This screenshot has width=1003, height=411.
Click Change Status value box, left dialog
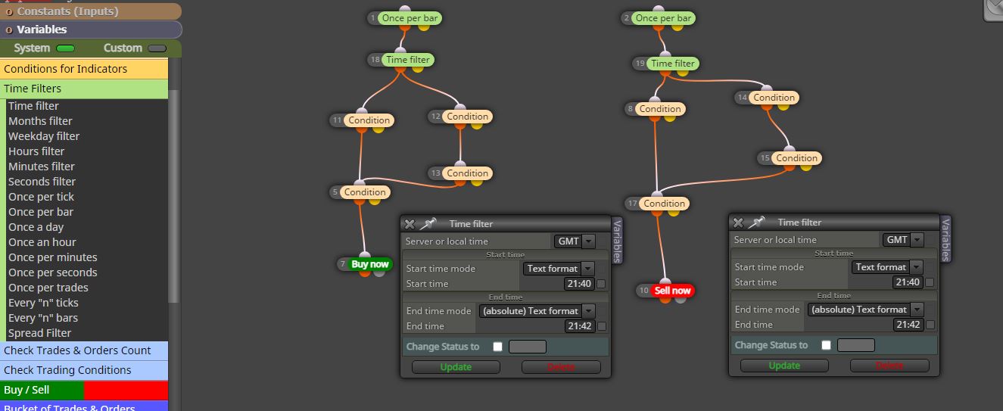point(528,347)
